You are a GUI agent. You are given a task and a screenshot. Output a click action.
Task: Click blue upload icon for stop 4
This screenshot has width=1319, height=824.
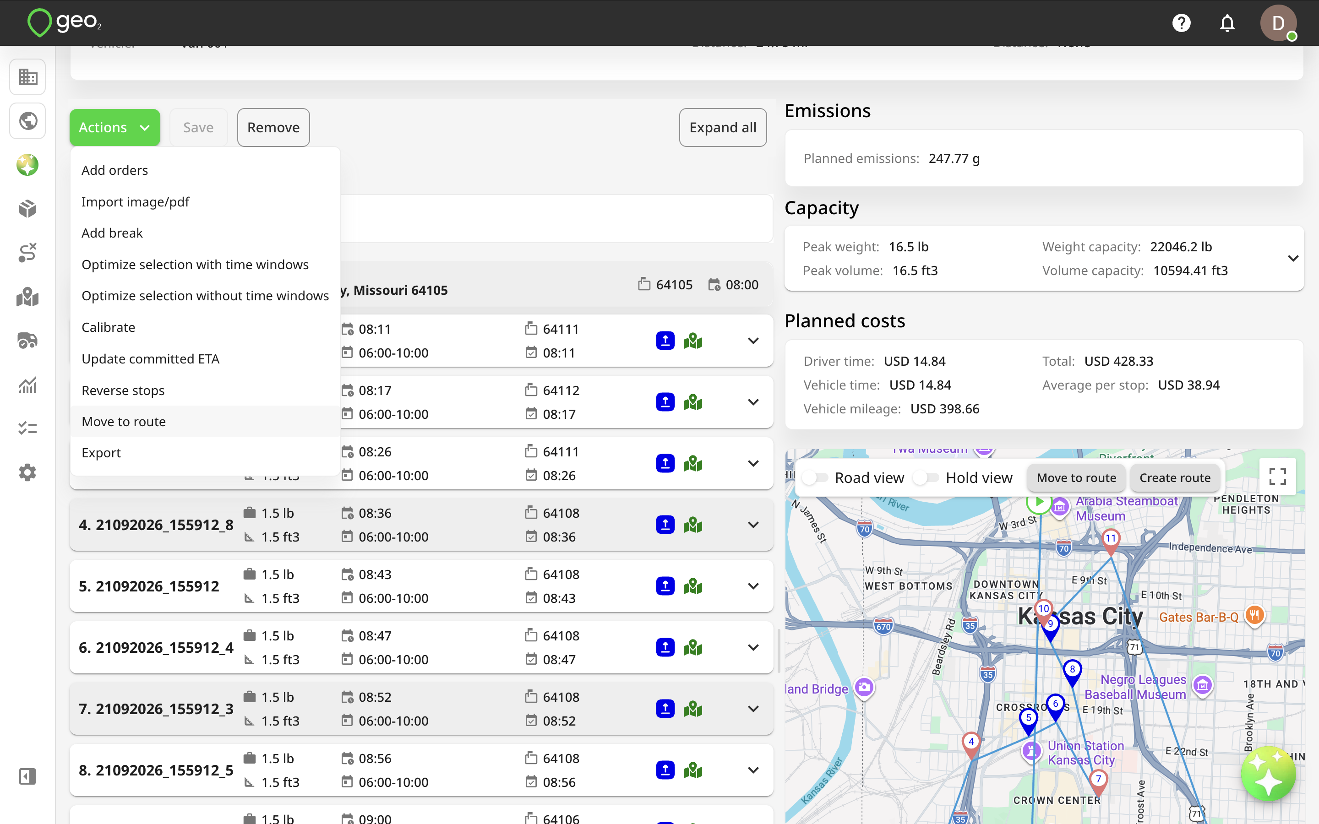pos(665,525)
